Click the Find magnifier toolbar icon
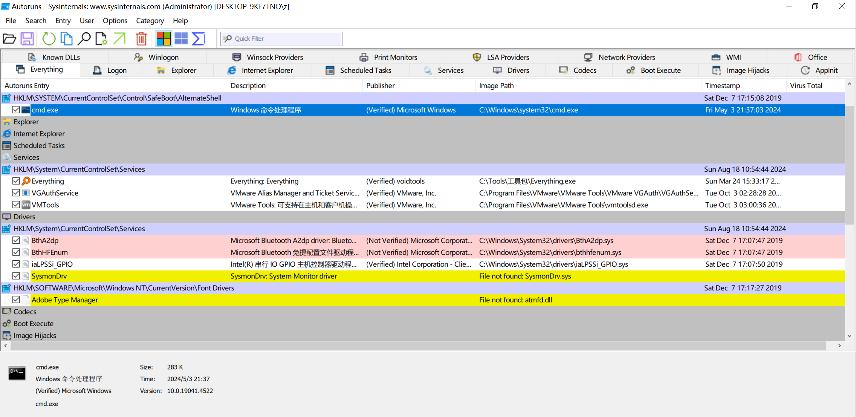Screen dimensions: 856x417 (x=84, y=38)
